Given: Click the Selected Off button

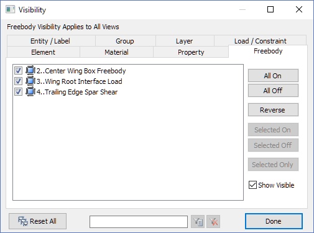Looking at the screenshot, I should 273,145.
